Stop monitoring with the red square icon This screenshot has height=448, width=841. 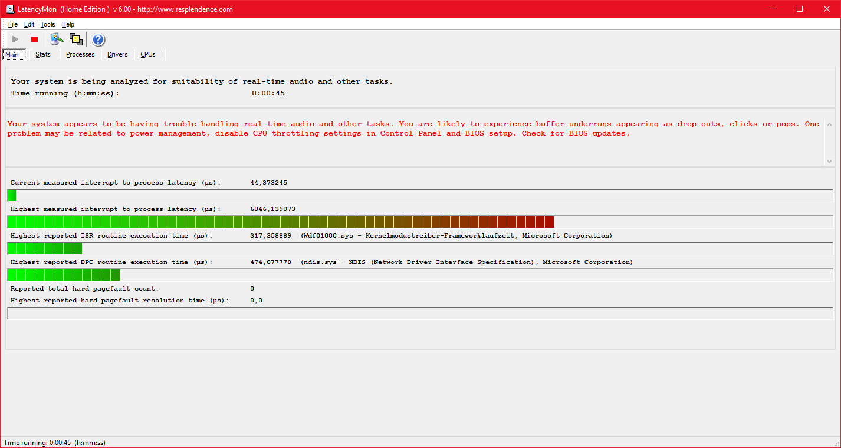tap(34, 39)
